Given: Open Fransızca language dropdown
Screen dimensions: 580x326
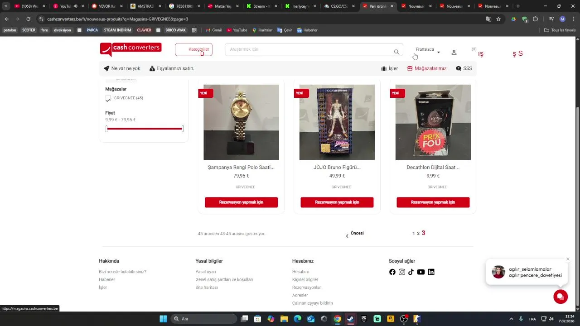Looking at the screenshot, I should 428,49.
